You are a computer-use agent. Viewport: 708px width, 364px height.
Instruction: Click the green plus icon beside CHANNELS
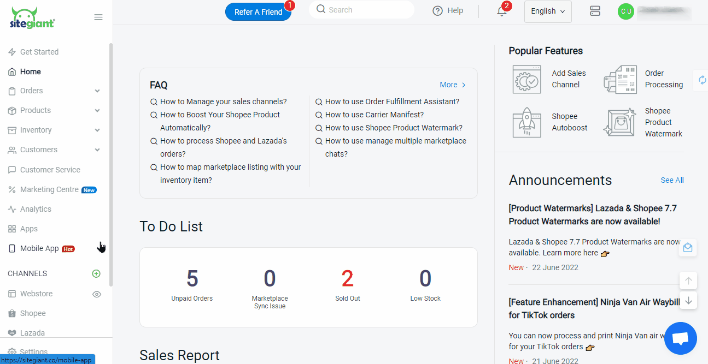(x=96, y=273)
